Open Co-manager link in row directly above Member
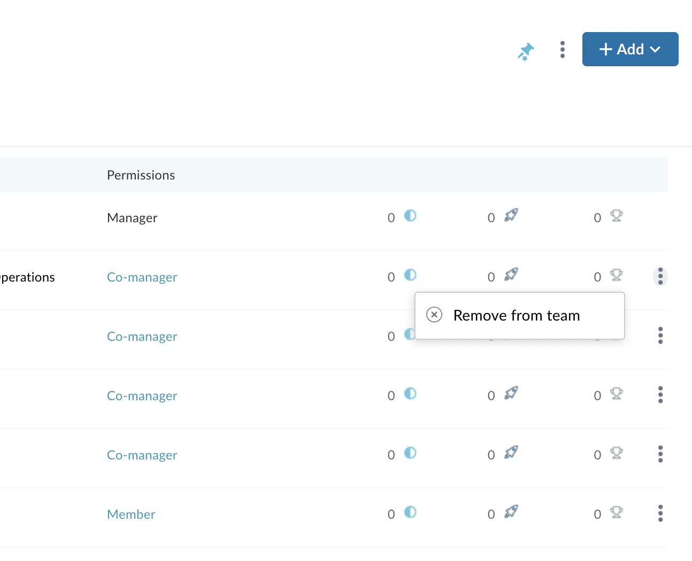 pos(142,455)
